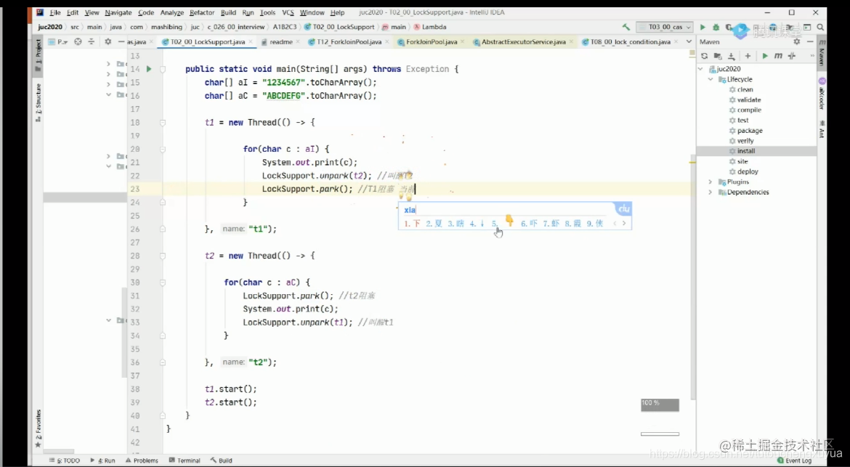Reload all Maven projects
Screen dimensions: 850x467
point(704,56)
